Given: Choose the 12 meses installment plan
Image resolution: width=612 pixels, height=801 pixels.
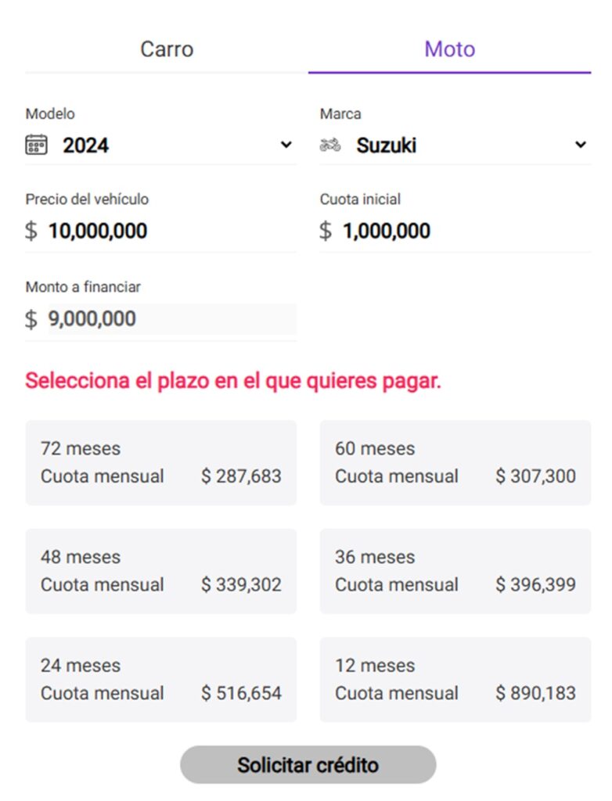Looking at the screenshot, I should click(455, 679).
